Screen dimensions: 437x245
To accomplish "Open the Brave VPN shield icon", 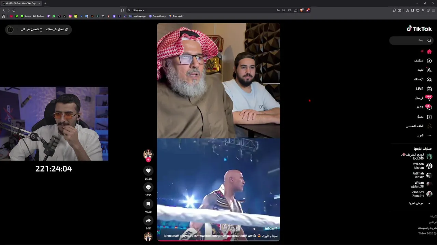I will (428, 10).
